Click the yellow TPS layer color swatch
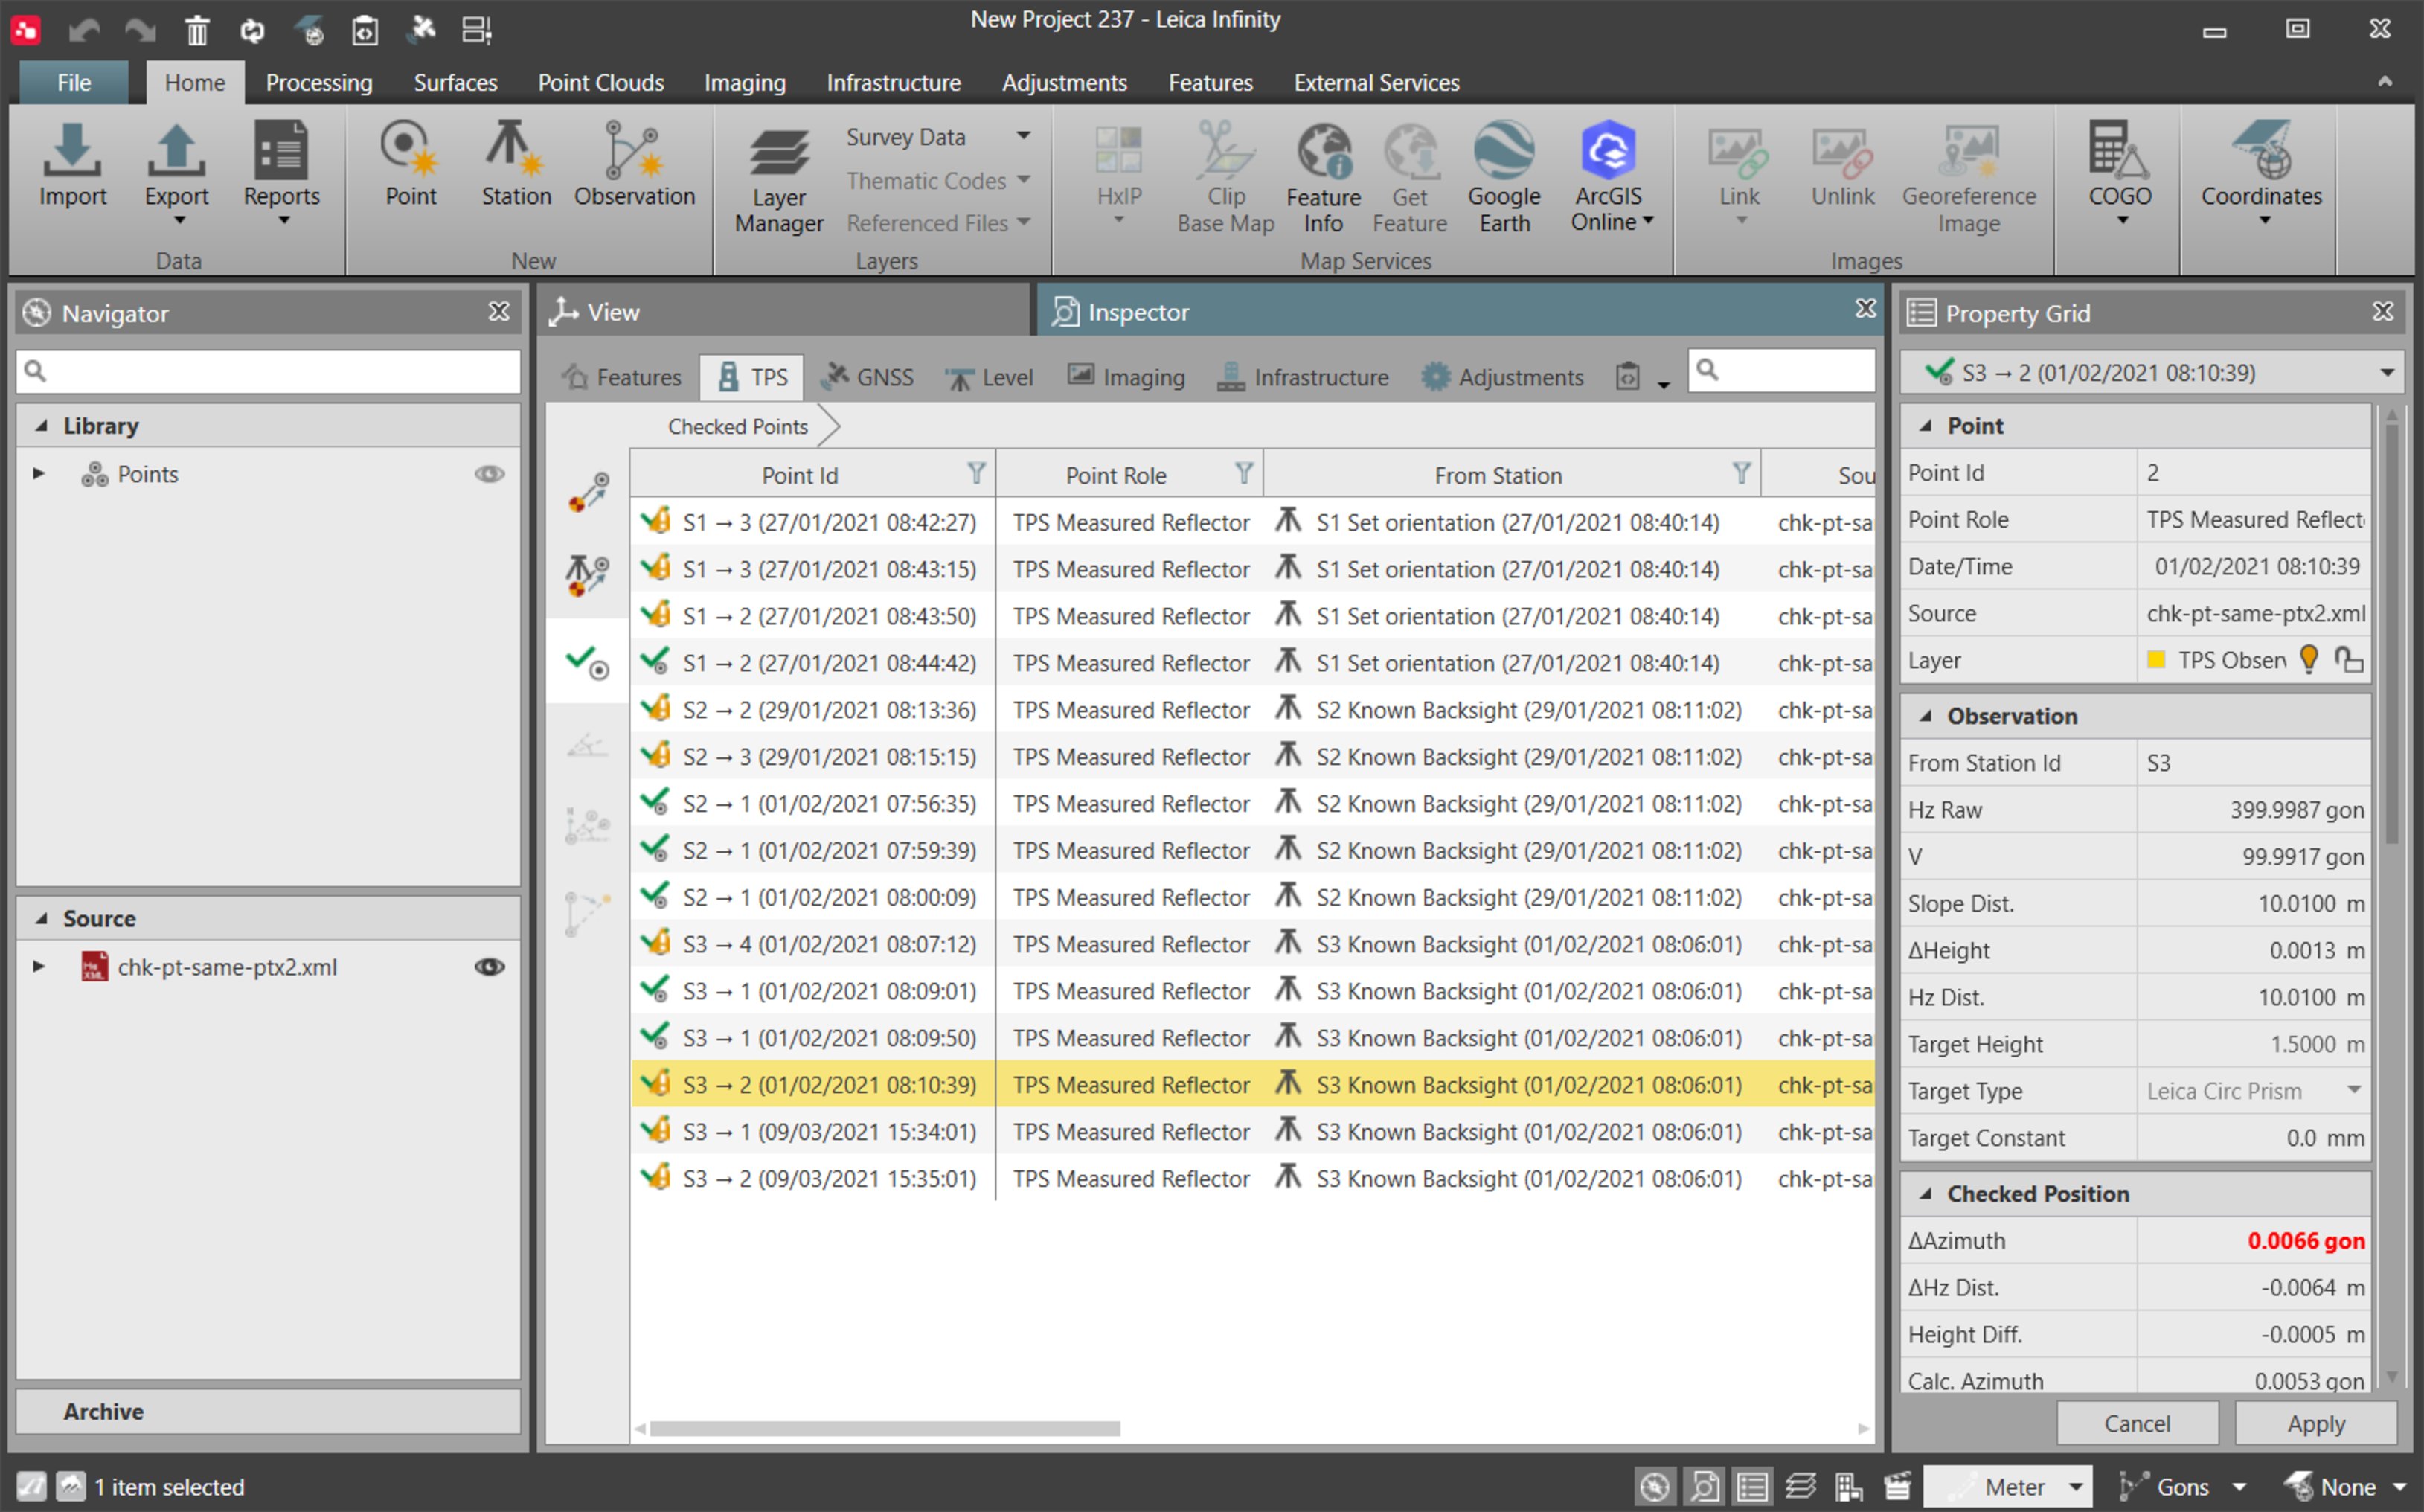This screenshot has height=1512, width=2424. (2156, 659)
